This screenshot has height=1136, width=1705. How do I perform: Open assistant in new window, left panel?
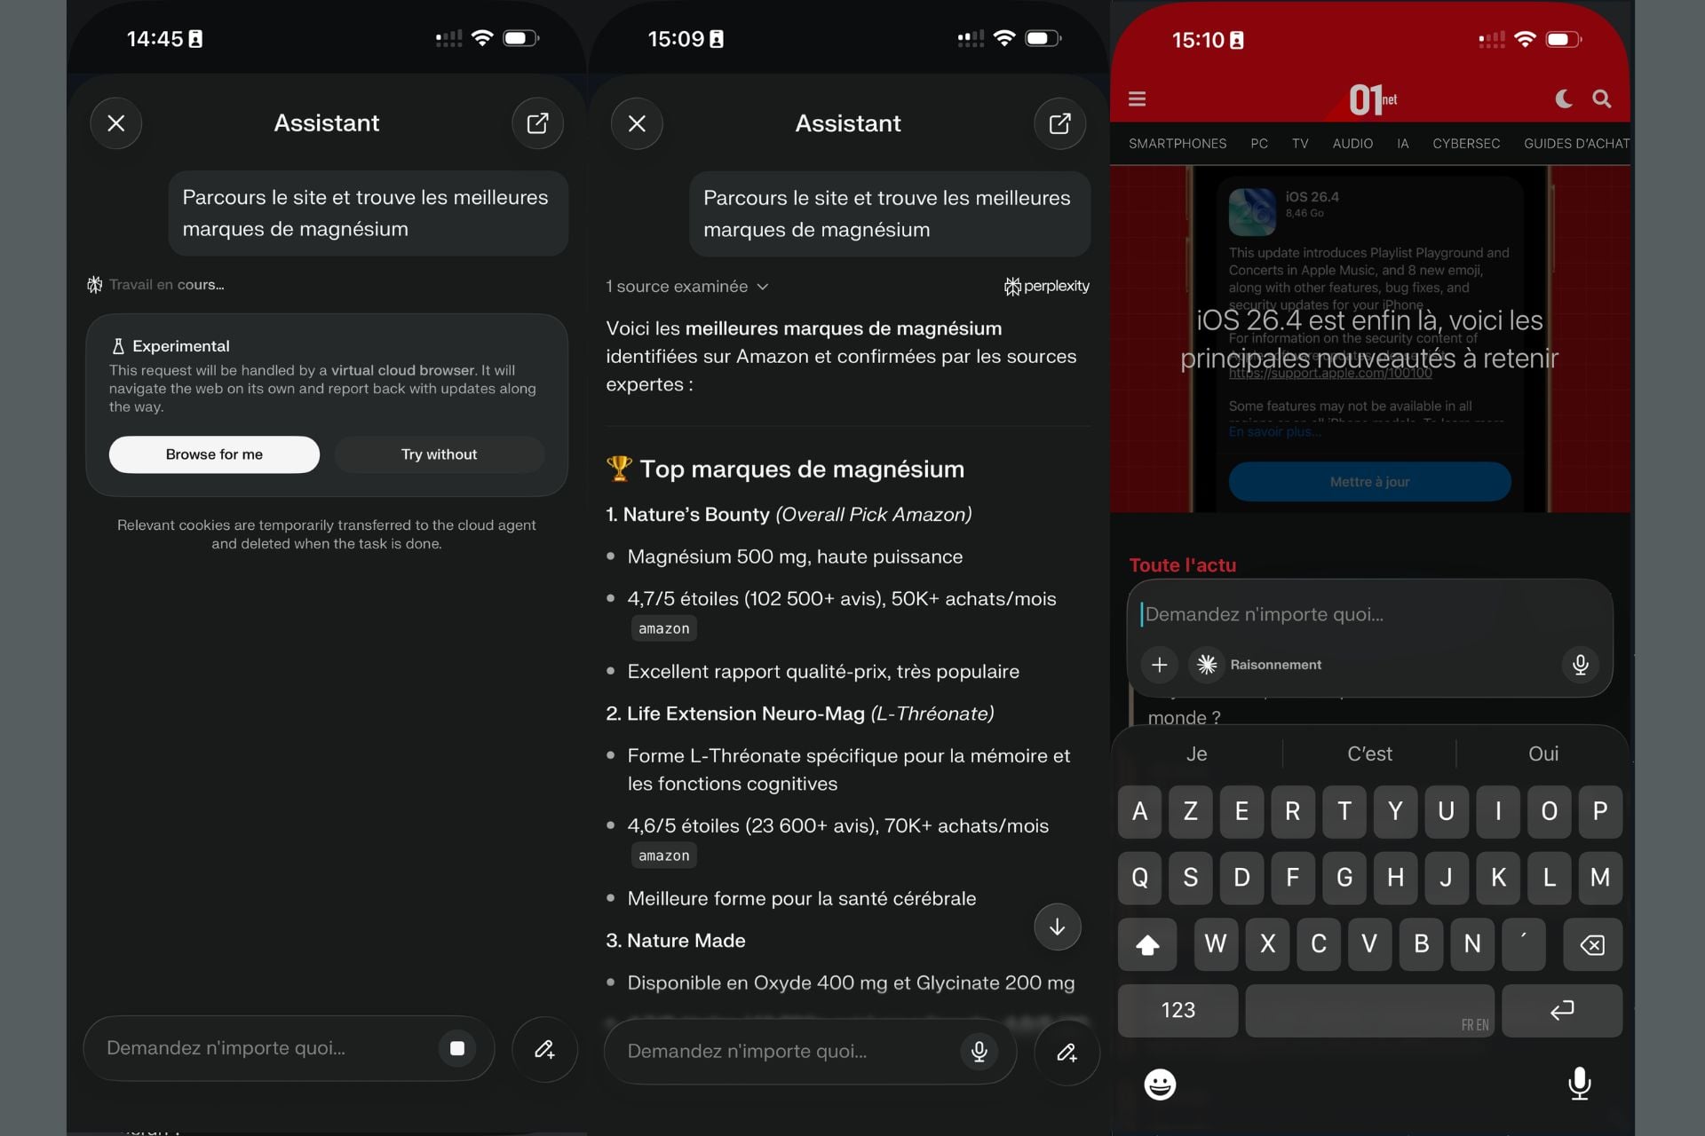point(537,123)
